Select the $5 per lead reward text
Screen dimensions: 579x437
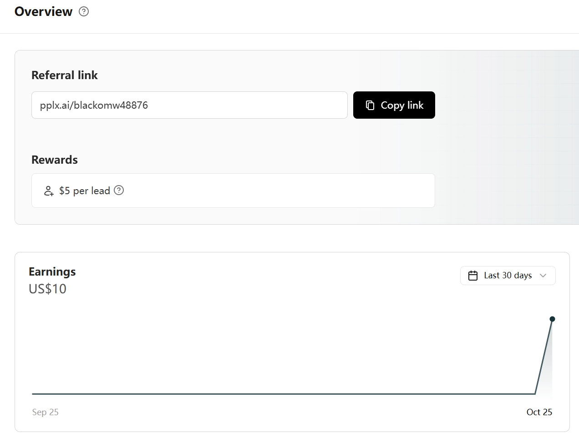(85, 191)
